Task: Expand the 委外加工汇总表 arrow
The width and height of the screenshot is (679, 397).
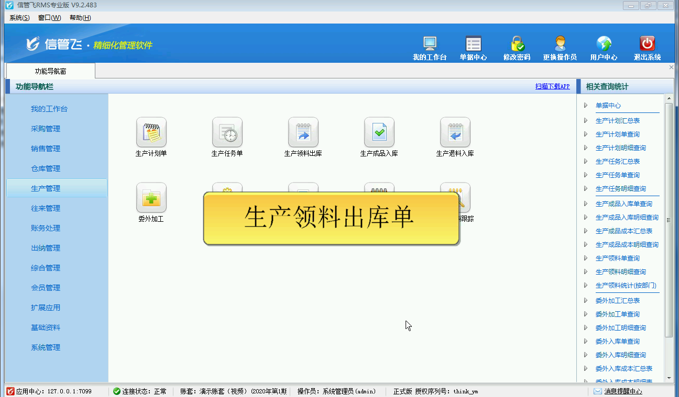Action: [x=586, y=300]
